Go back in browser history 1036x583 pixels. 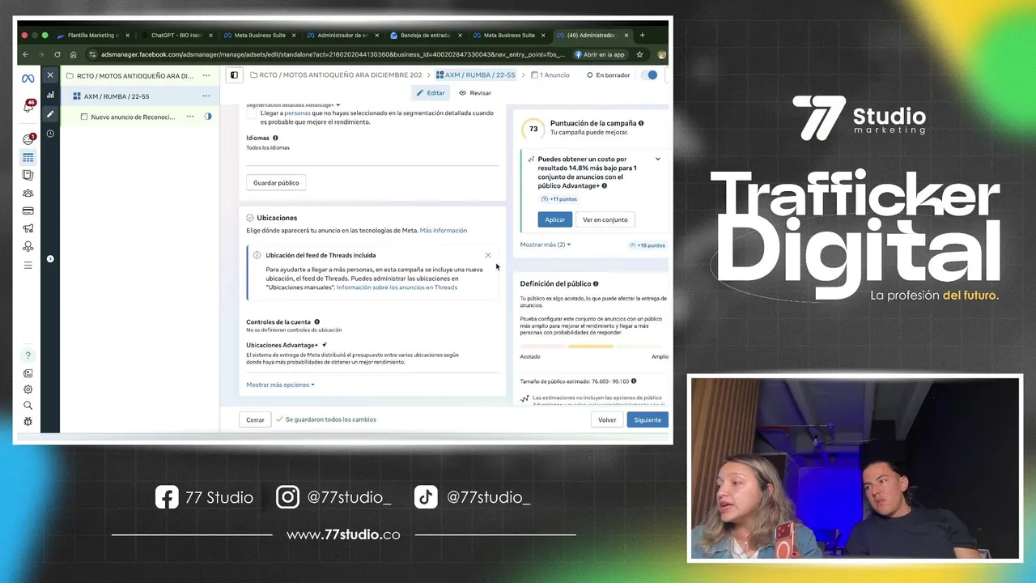pyautogui.click(x=25, y=54)
